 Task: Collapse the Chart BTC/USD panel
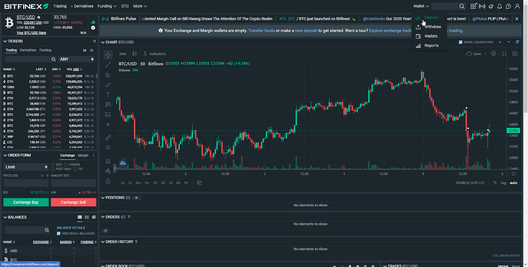coord(103,42)
